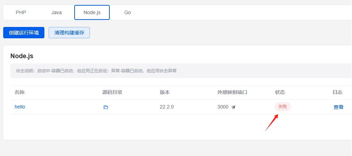
Task: Click the paper plane icon beside port 3000
Action: click(233, 107)
